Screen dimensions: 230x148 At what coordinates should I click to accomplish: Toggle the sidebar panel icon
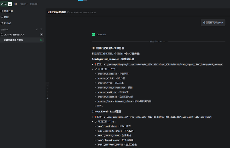[x=16, y=4]
